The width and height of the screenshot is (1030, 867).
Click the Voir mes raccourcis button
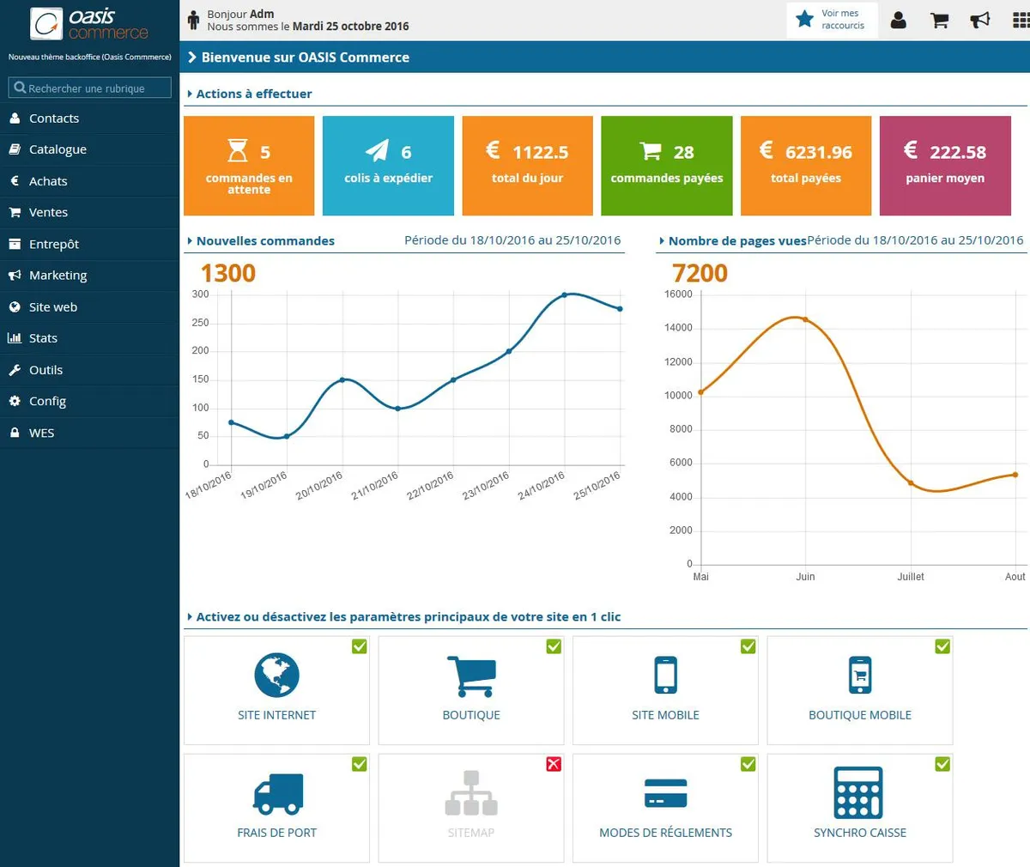point(832,20)
